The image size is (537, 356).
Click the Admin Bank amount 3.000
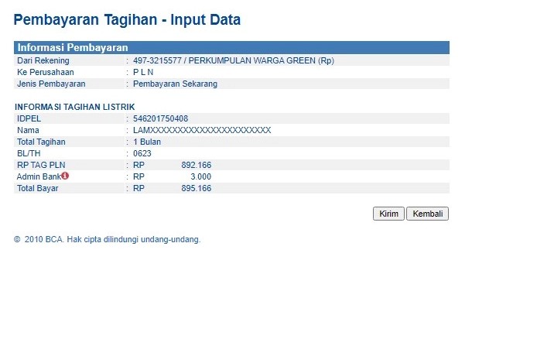(x=200, y=176)
